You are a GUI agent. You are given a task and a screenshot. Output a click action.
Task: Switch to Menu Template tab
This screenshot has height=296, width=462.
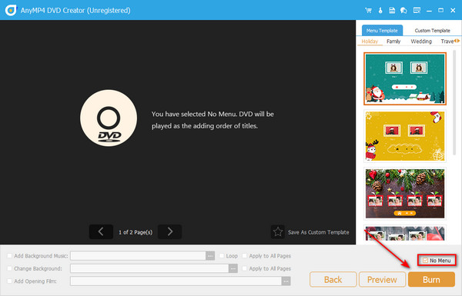pyautogui.click(x=382, y=30)
